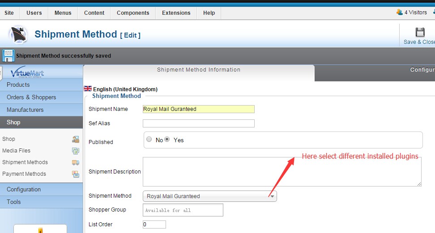Click in the Shipment Name field
Screen dimensions: 435x233
tap(199, 109)
